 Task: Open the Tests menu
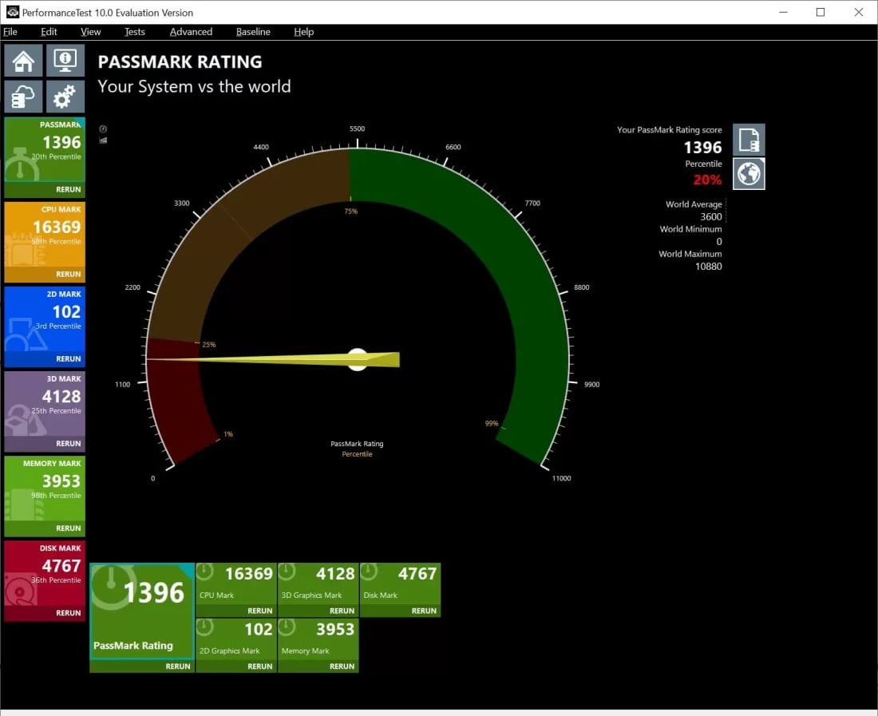134,32
